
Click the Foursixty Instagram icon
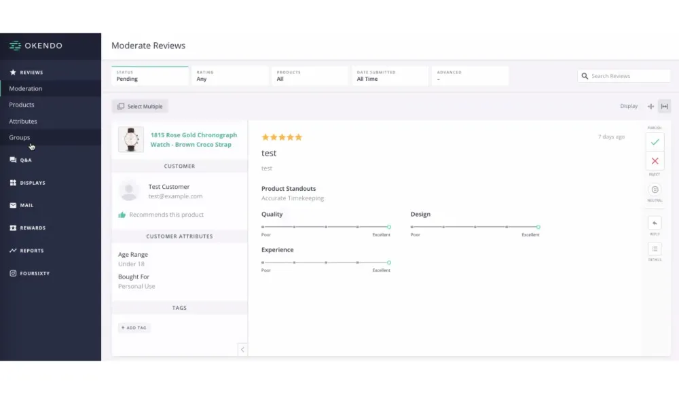coord(13,273)
